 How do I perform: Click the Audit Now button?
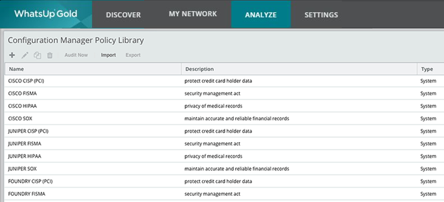pos(76,55)
